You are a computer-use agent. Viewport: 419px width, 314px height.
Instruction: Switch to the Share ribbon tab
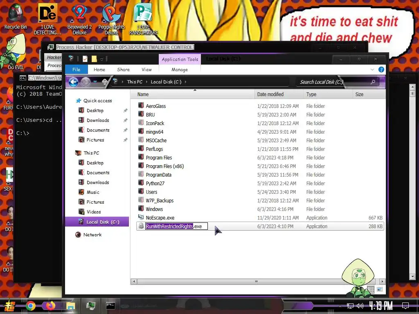point(123,70)
